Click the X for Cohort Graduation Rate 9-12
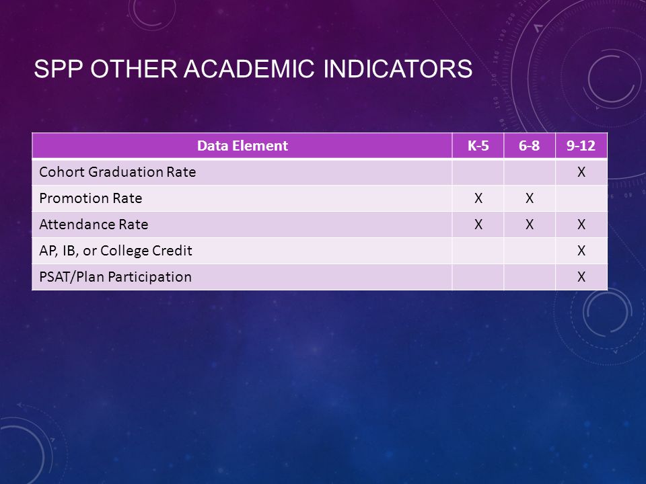Screen dimensions: 646x484 [581, 172]
